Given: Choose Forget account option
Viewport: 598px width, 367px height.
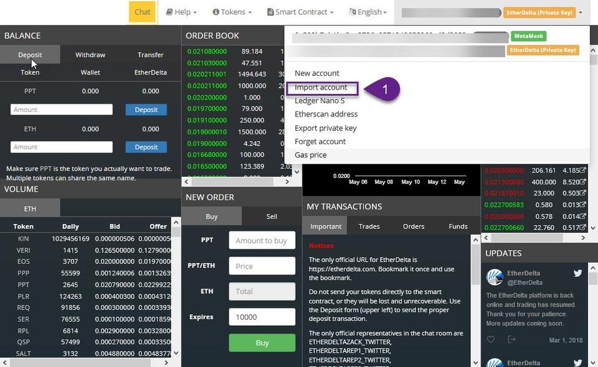Looking at the screenshot, I should pos(320,142).
